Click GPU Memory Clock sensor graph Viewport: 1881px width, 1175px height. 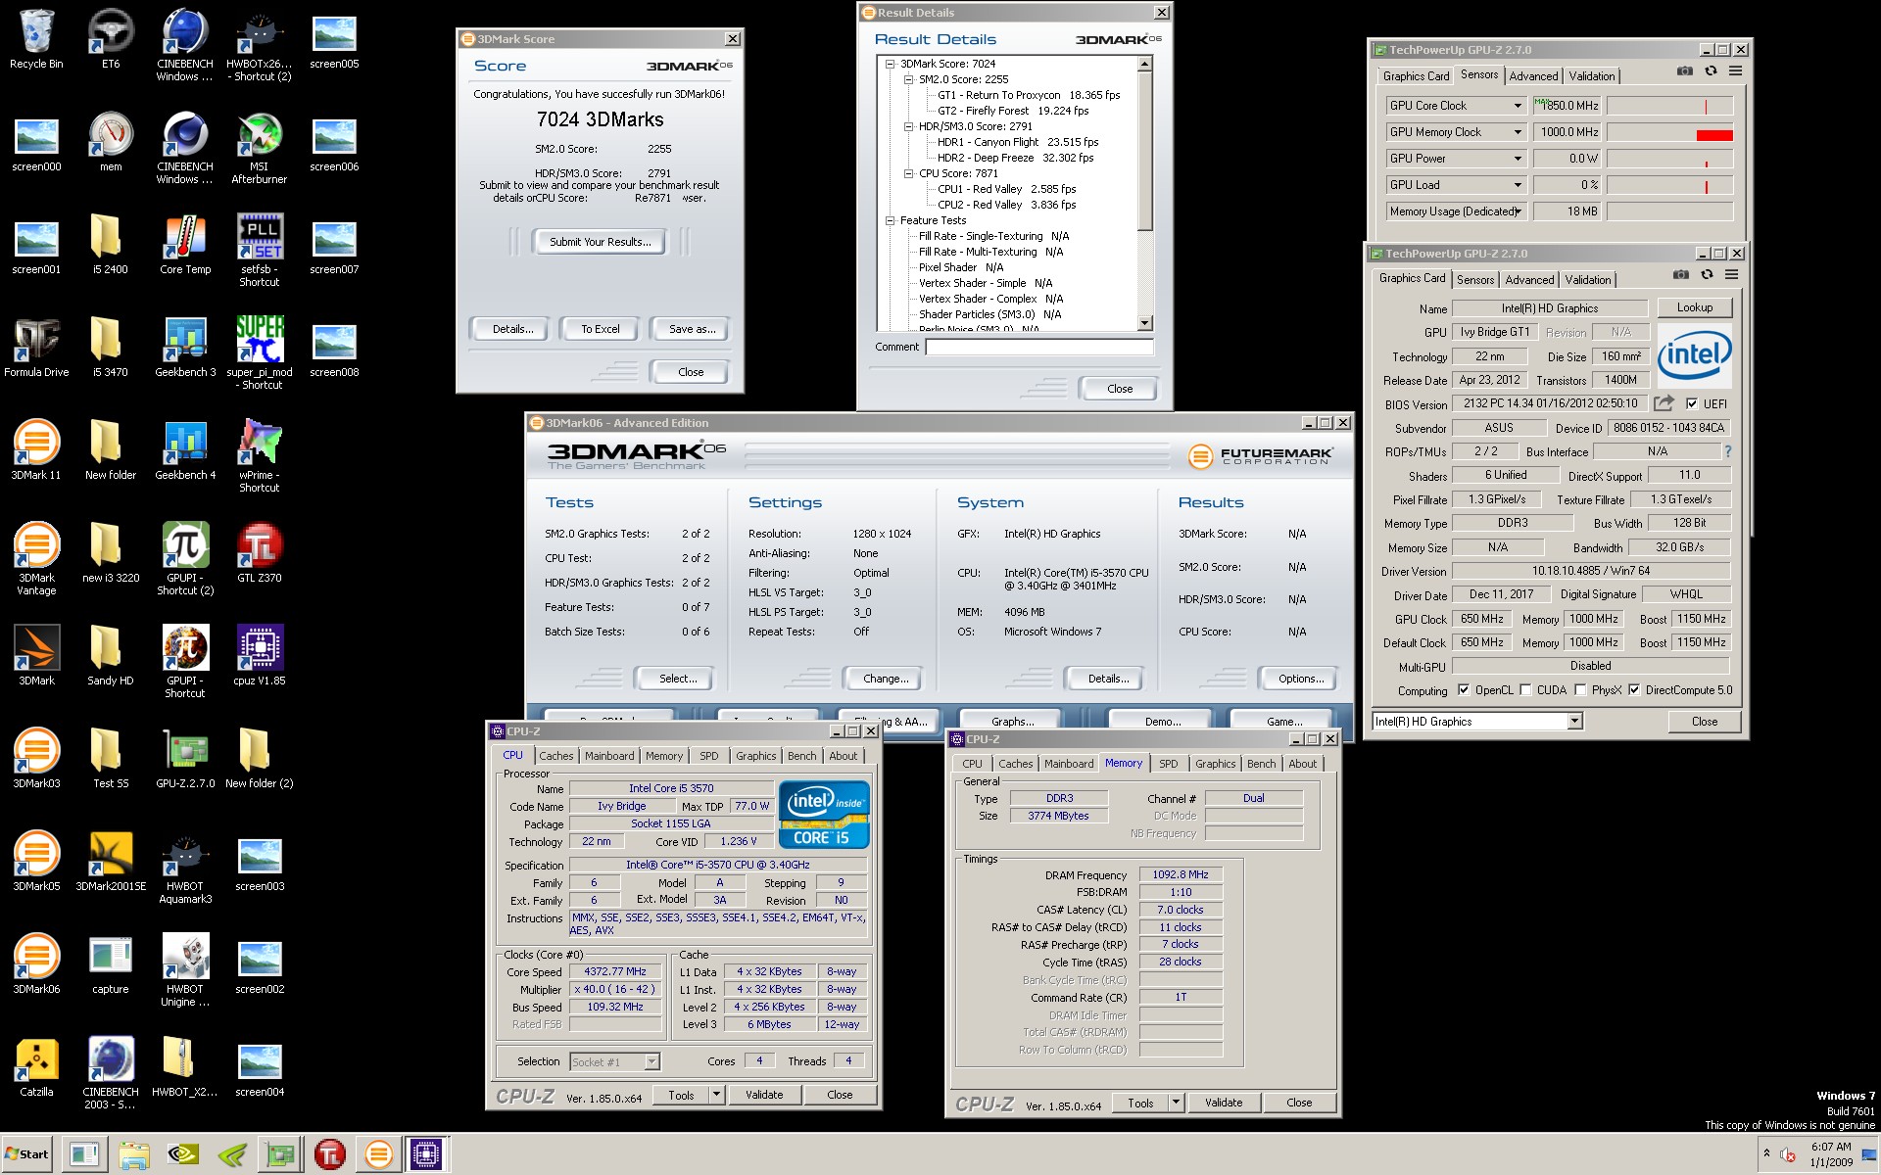1669,132
